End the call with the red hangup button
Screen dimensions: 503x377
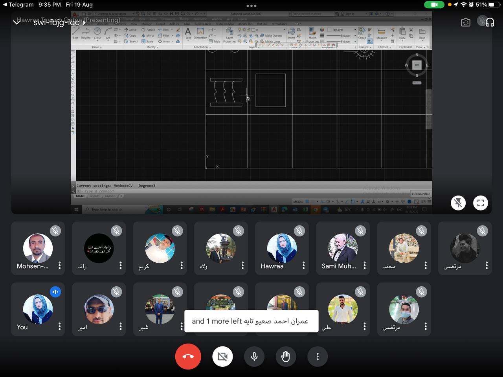click(188, 357)
